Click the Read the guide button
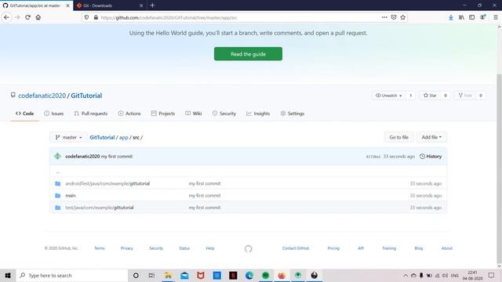 [x=248, y=54]
